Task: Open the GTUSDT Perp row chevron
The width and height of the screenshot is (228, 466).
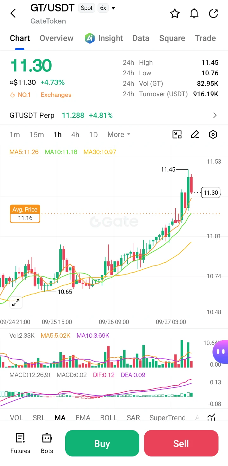Action: pyautogui.click(x=215, y=115)
